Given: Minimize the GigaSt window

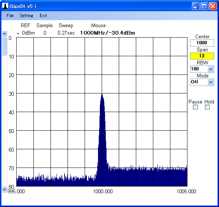Looking at the screenshot, I should pyautogui.click(x=196, y=6).
